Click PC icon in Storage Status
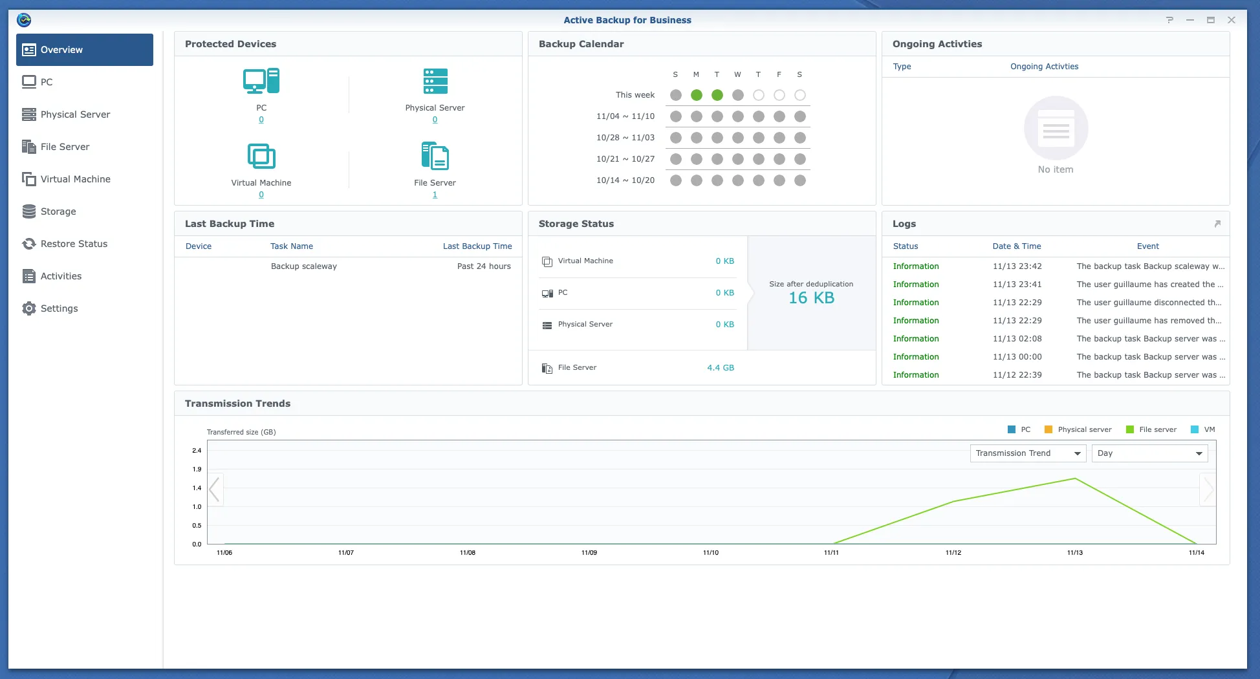The height and width of the screenshot is (679, 1260). (547, 293)
